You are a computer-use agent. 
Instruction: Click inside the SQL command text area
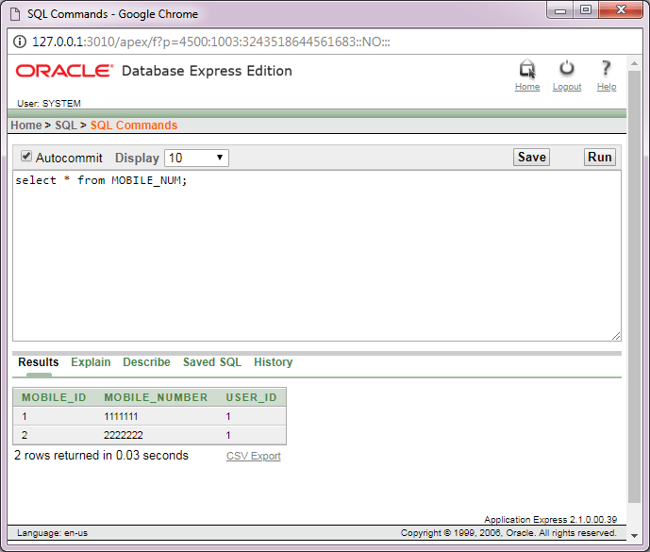(317, 256)
